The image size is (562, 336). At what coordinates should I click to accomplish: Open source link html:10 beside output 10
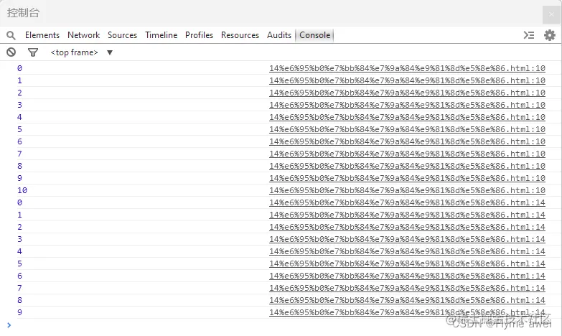407,190
